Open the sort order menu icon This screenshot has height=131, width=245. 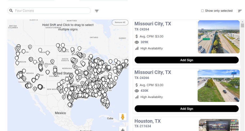point(240,11)
